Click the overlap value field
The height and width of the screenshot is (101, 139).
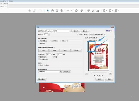[x=60, y=54]
